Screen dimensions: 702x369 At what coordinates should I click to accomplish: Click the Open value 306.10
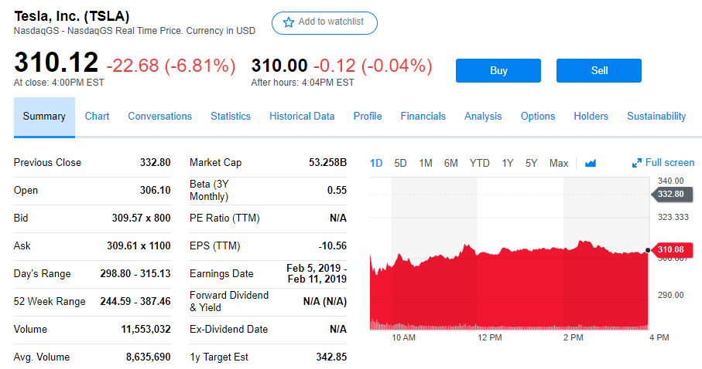tap(155, 190)
